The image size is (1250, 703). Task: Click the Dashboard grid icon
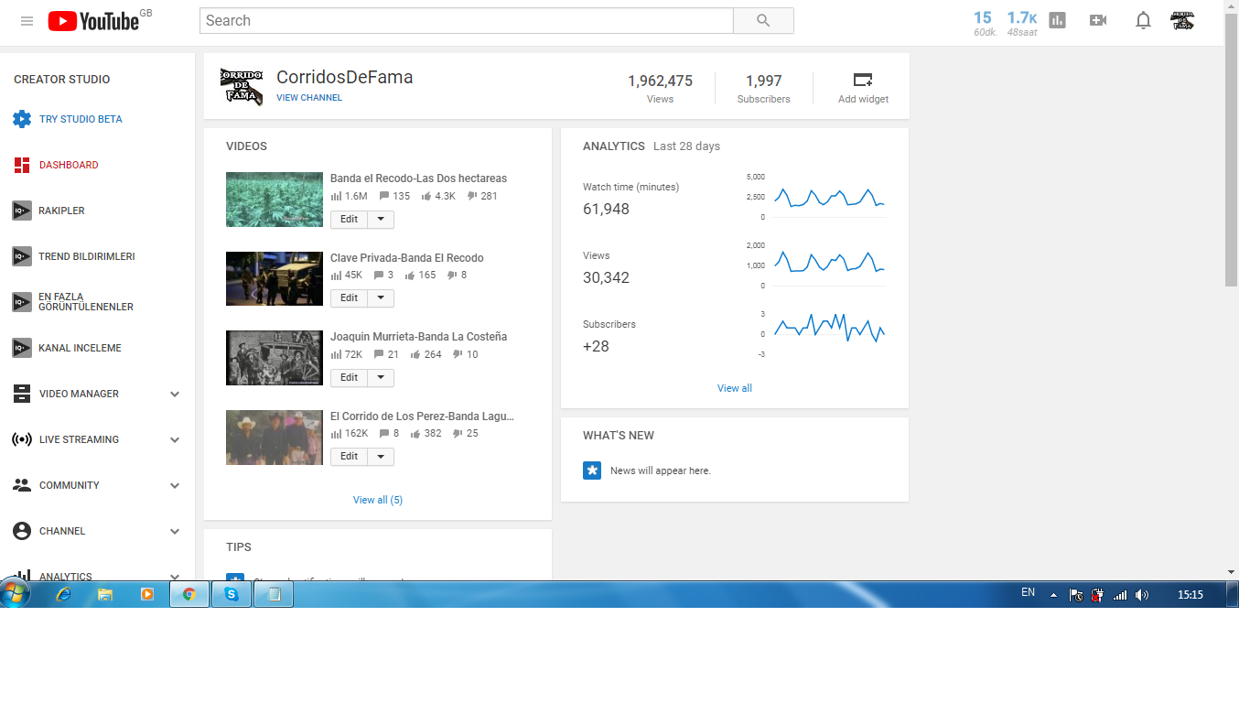point(22,165)
